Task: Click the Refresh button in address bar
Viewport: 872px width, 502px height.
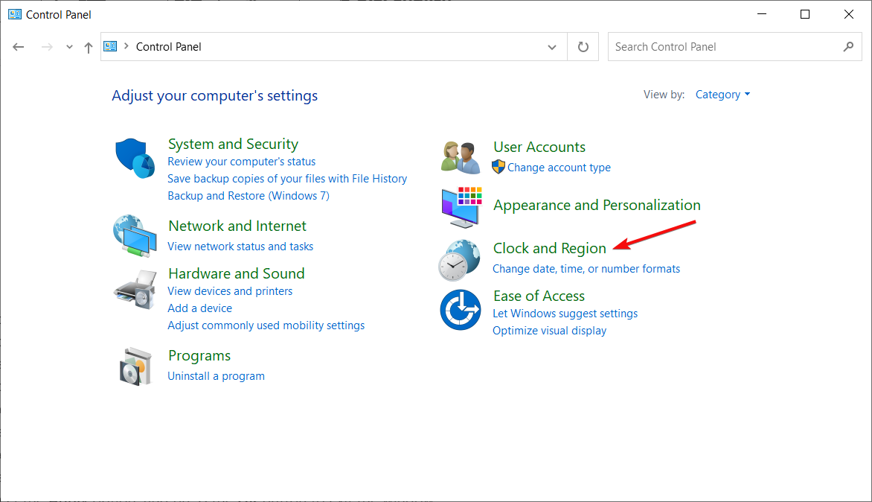Action: [x=583, y=47]
